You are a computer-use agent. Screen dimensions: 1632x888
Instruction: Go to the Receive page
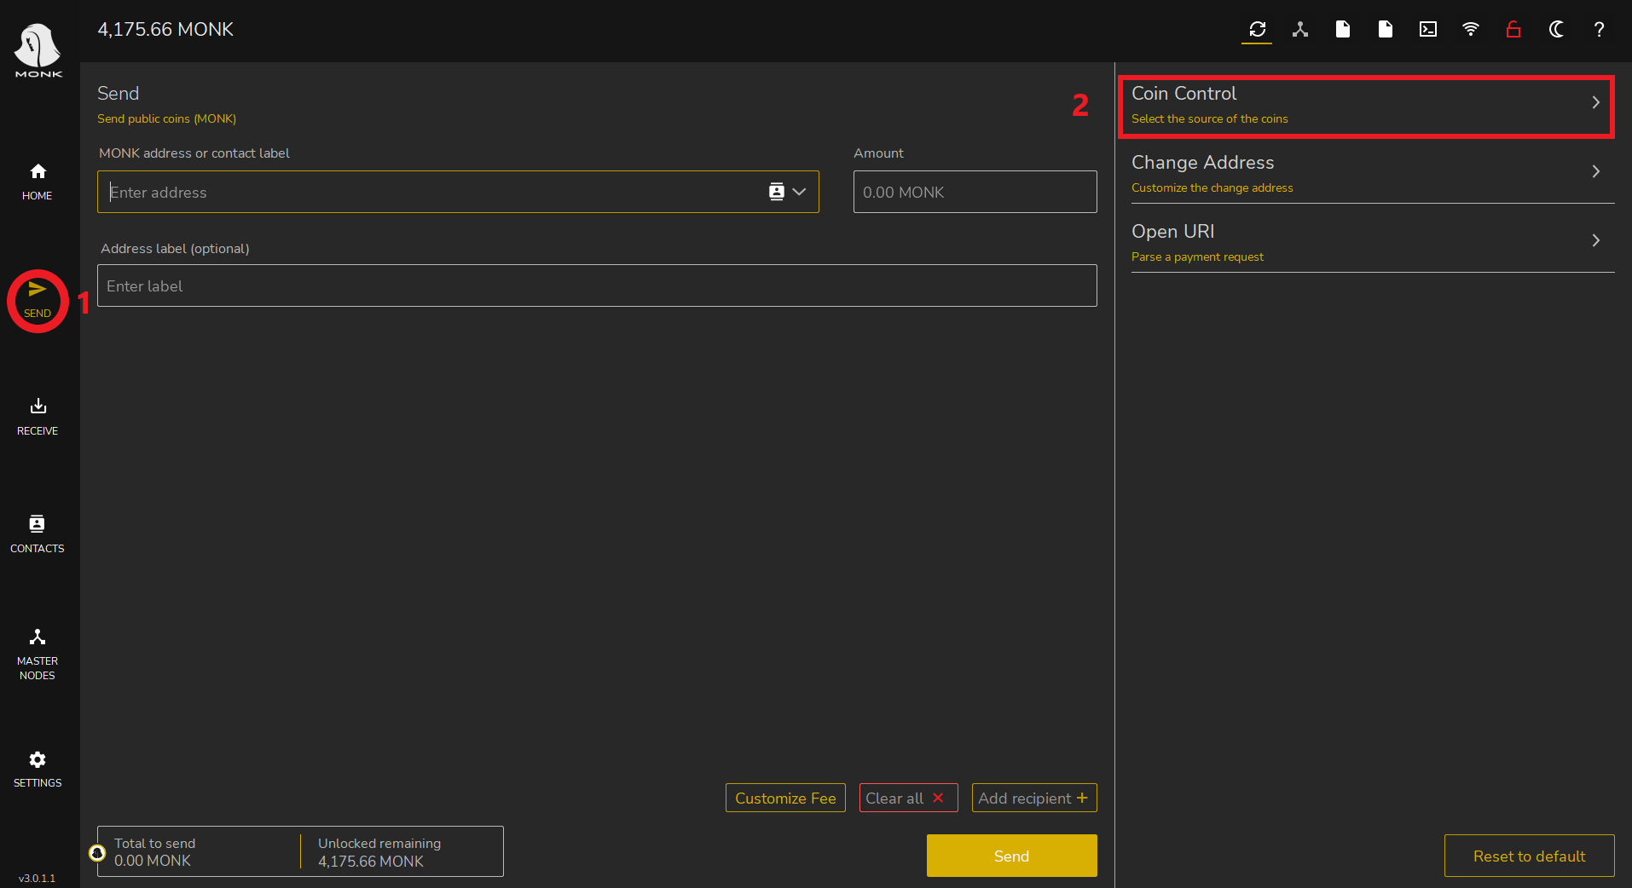click(38, 416)
